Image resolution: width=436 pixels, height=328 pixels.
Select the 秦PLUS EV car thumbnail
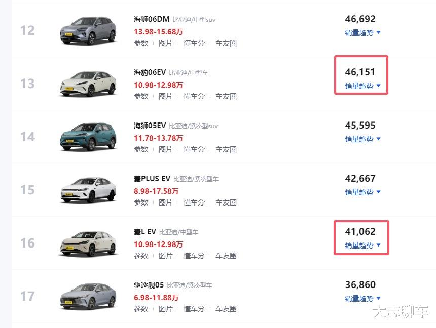point(88,190)
